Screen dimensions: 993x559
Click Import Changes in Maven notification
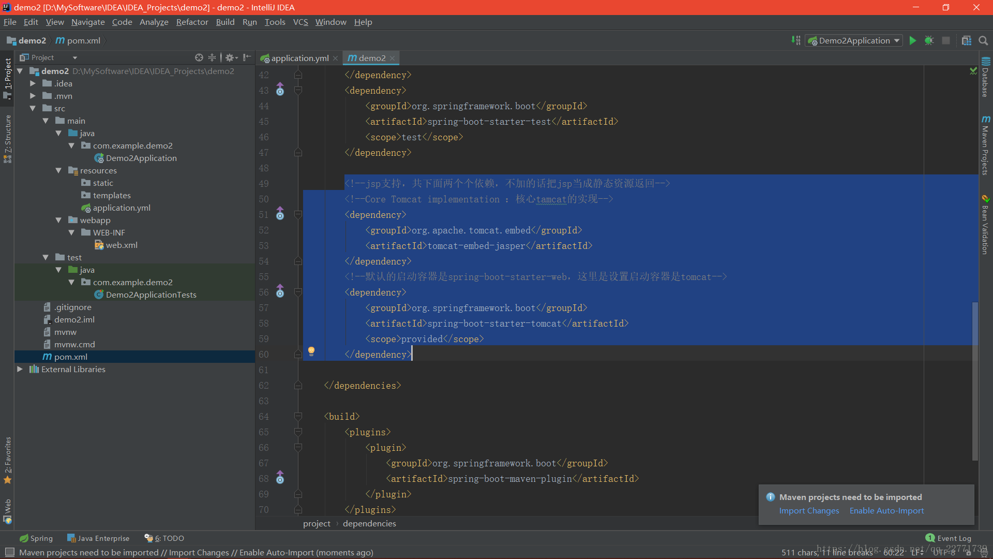[809, 510]
